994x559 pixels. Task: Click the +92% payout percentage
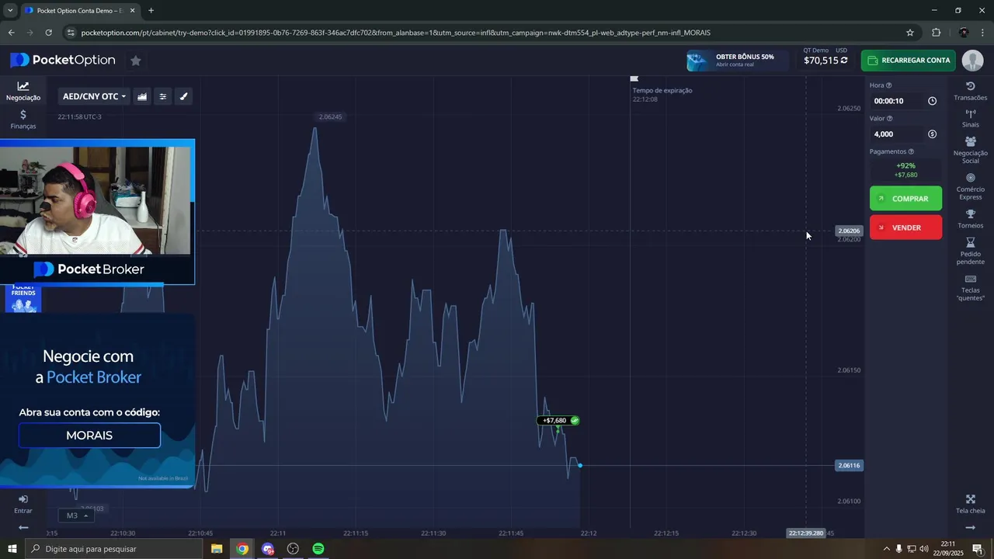point(905,165)
